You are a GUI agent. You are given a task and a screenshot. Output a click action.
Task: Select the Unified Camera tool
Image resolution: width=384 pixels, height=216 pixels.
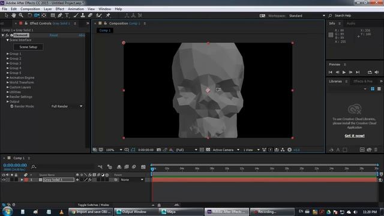(x=37, y=16)
